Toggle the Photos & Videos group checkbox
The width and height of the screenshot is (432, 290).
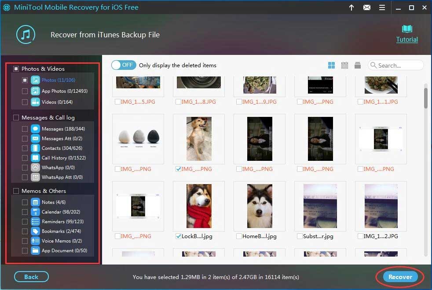pyautogui.click(x=16, y=69)
